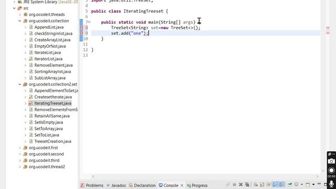Viewport: 336px width, 189px height.
Task: Switch to the Javadoc tab
Action: pos(117,185)
